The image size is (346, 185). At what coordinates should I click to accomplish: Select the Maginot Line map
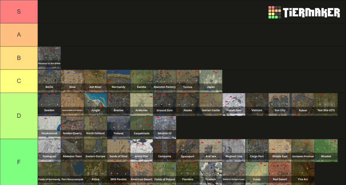(x=234, y=150)
